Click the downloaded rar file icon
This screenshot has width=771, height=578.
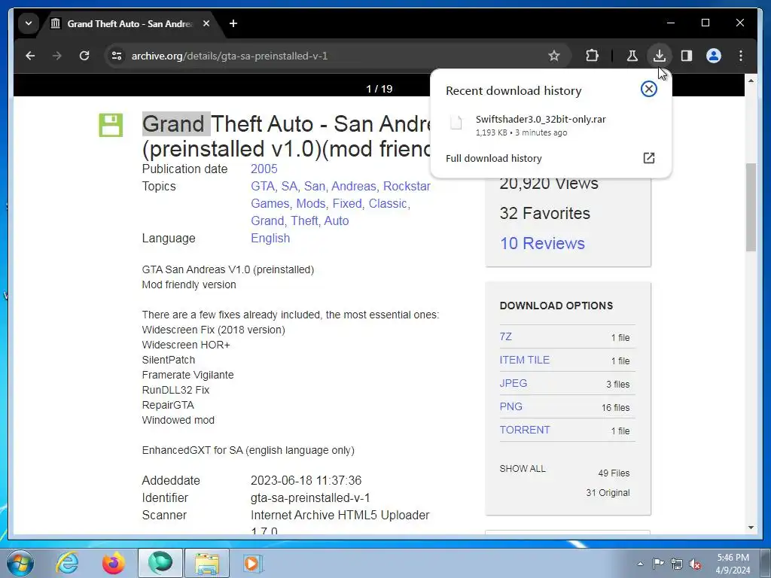point(456,123)
